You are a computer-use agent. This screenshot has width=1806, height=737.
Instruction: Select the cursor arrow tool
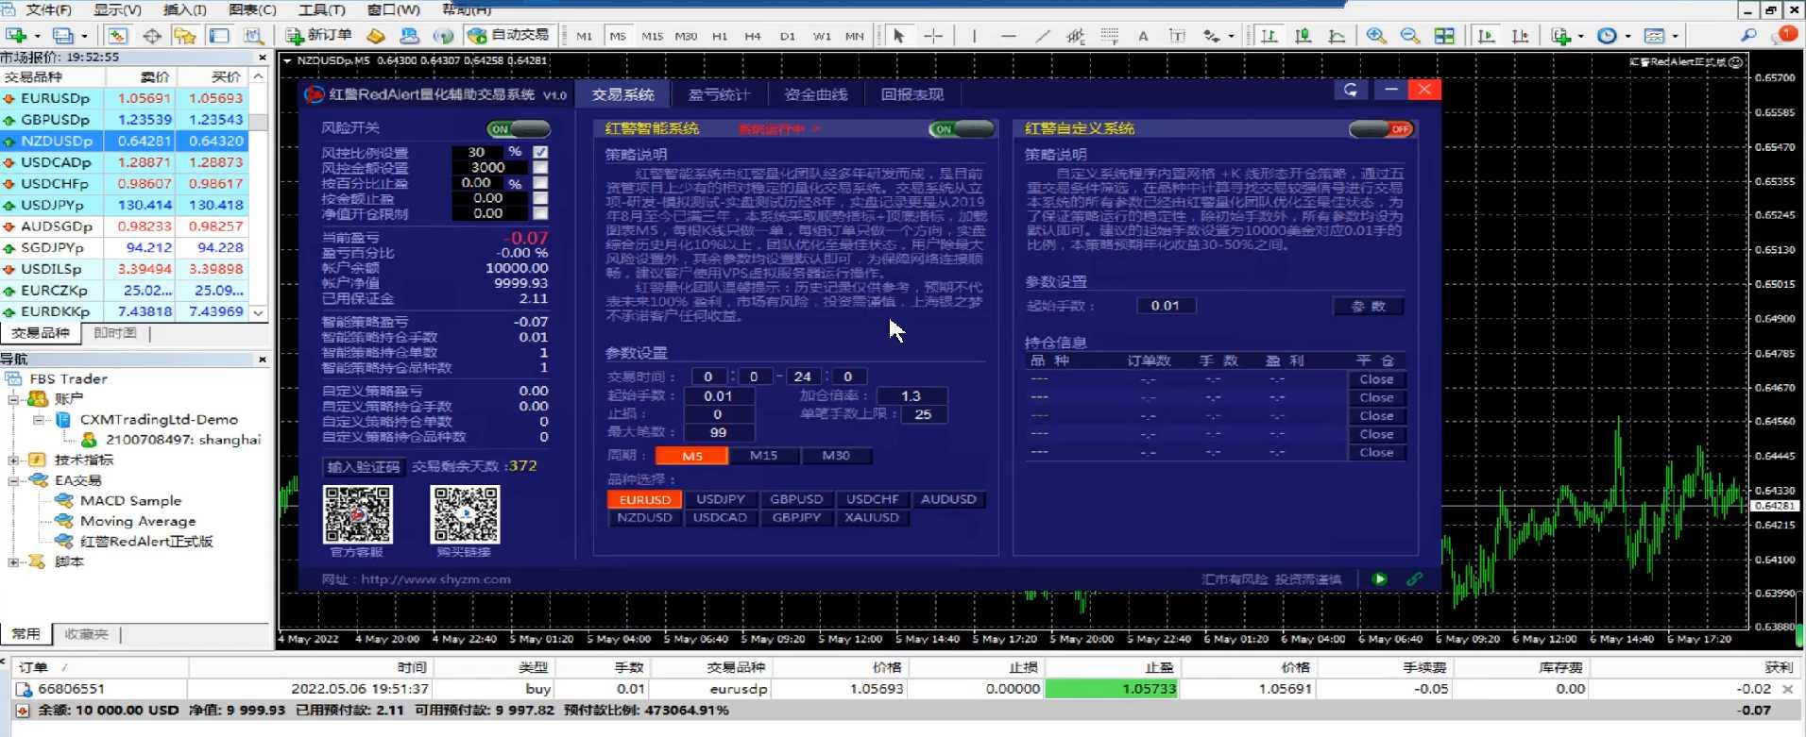tap(898, 36)
